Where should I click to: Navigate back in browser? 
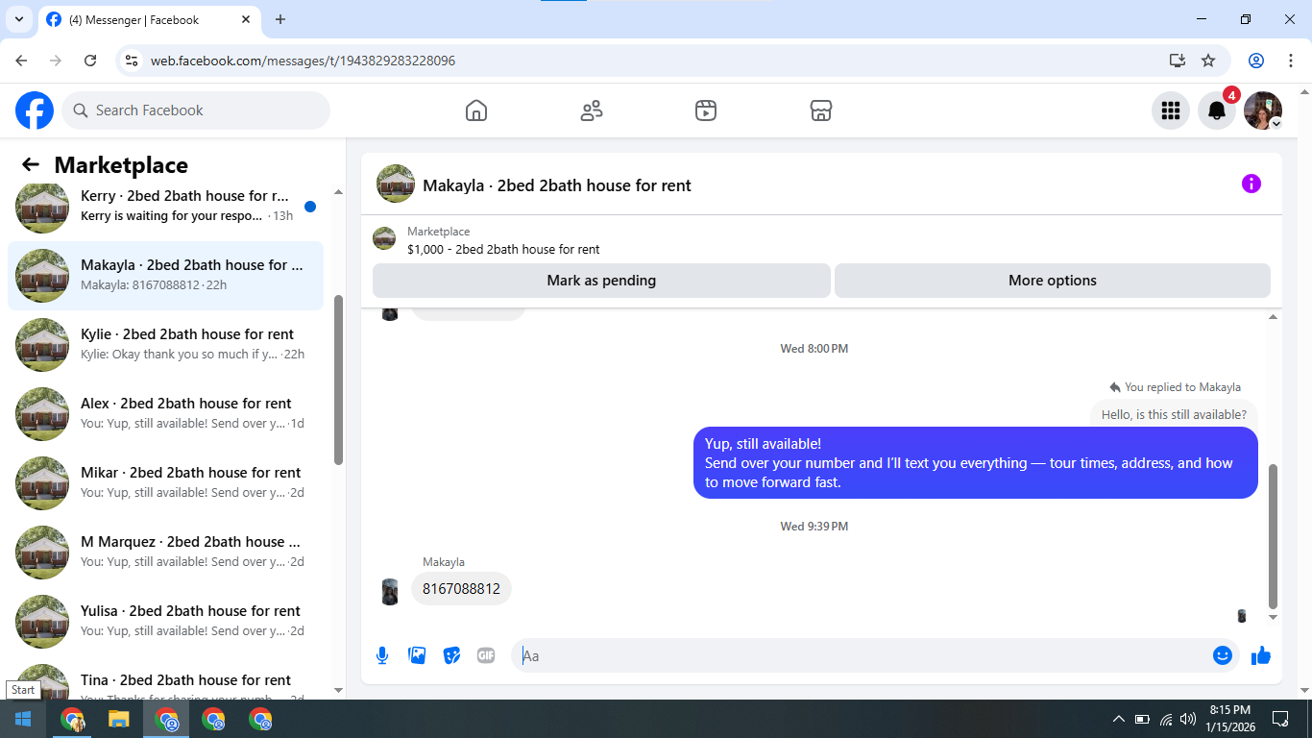(x=21, y=61)
